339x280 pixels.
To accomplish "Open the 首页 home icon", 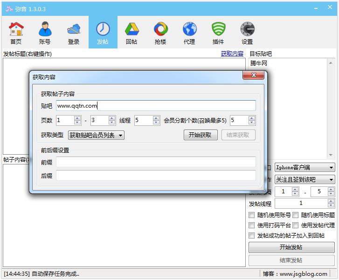I will pyautogui.click(x=16, y=33).
